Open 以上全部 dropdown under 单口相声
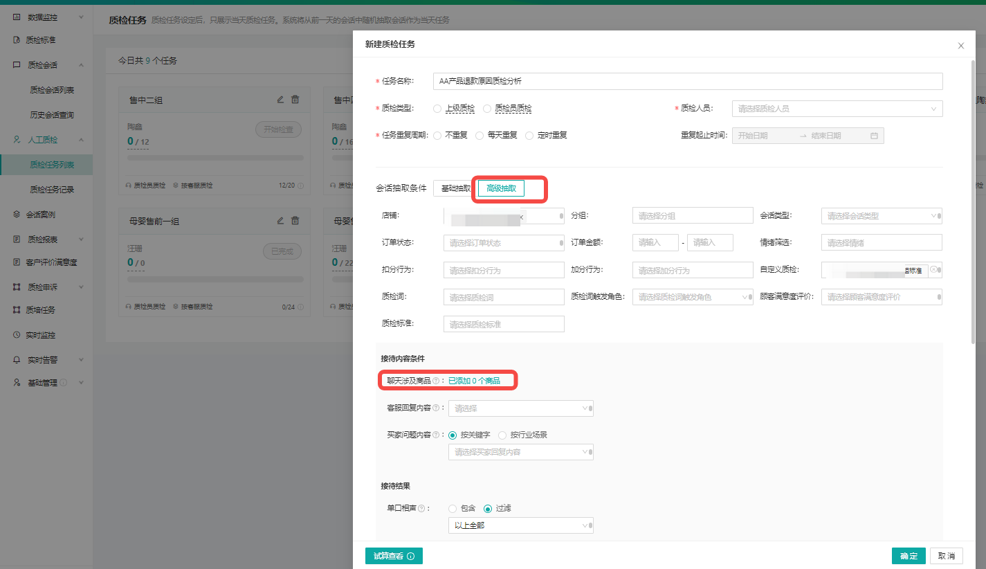 click(x=521, y=525)
